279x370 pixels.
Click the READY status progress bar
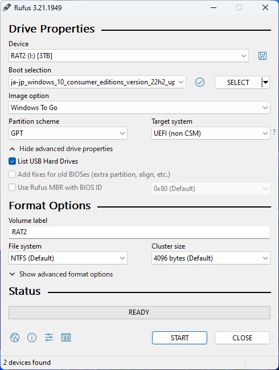tap(139, 312)
